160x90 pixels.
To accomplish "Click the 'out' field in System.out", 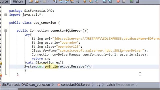I will click(x=40, y=66).
